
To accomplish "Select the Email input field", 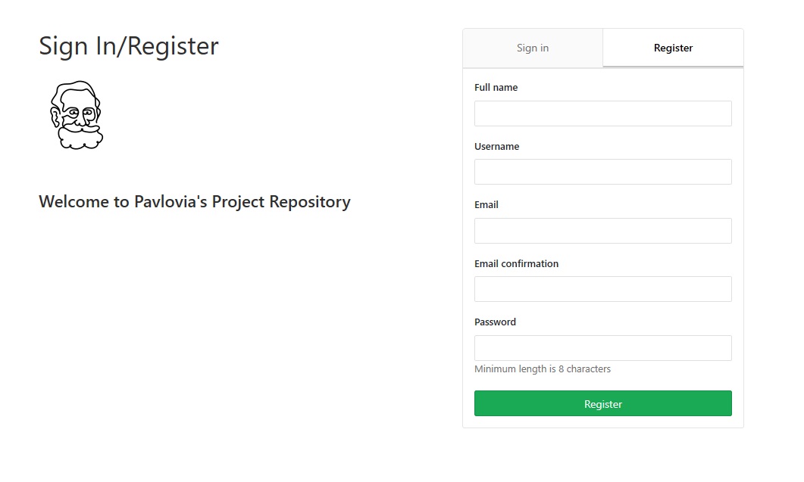I will [x=602, y=231].
